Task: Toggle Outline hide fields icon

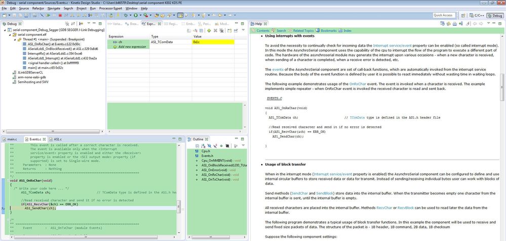Action: (x=209, y=146)
